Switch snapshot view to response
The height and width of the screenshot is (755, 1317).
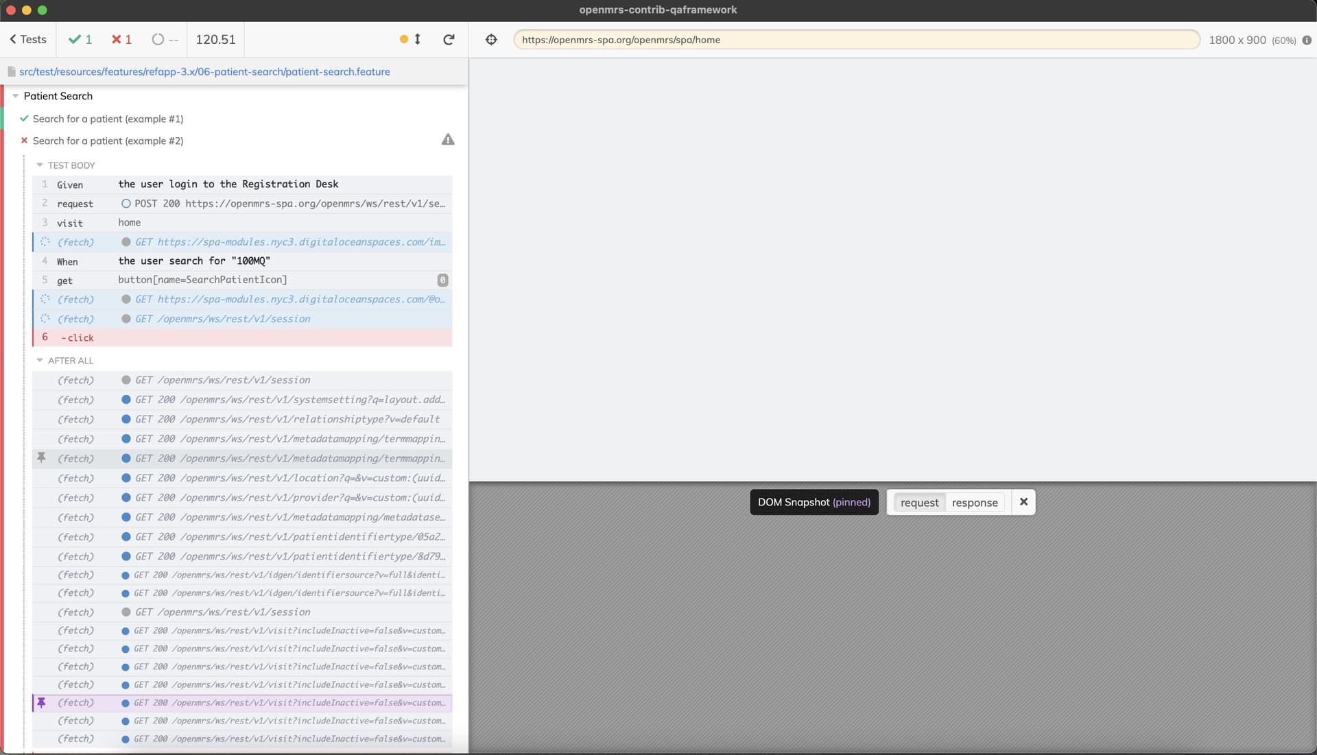click(x=975, y=503)
